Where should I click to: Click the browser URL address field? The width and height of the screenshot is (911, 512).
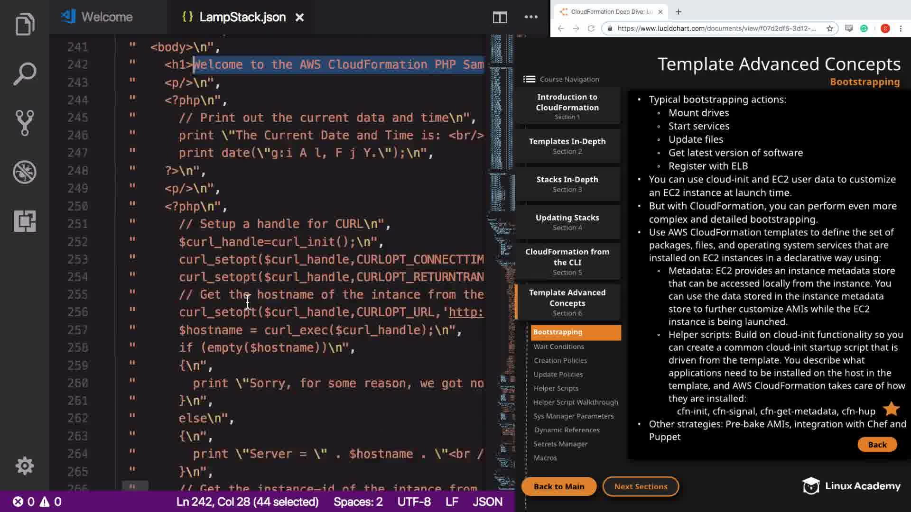click(x=716, y=28)
